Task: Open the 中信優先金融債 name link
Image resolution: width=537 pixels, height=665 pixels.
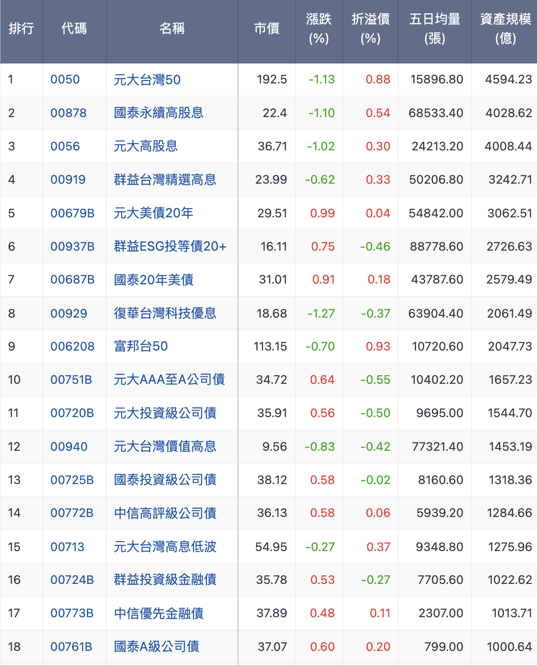Action: point(159,613)
